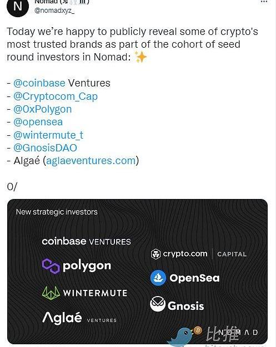The width and height of the screenshot is (276, 347).
Task: Visit aglaeventures.com link
Action: [91, 161]
